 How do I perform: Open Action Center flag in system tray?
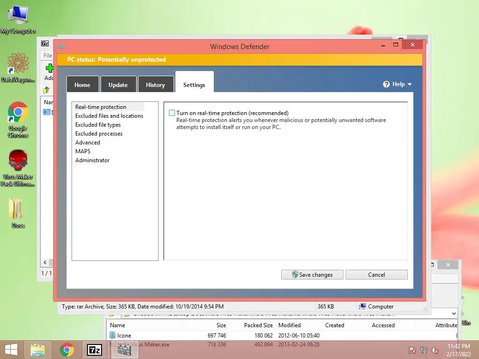coord(412,350)
